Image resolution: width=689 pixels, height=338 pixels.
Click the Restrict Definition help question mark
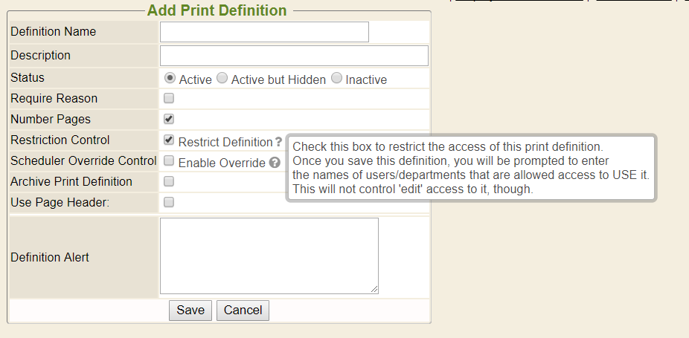pos(279,142)
